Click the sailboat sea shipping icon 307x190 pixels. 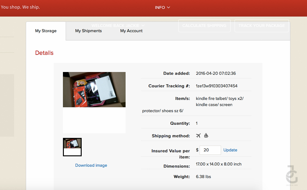click(206, 135)
